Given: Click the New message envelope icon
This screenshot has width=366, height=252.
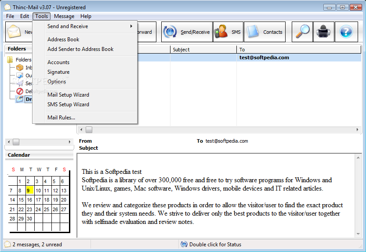Looking at the screenshot, I should pos(14,32).
